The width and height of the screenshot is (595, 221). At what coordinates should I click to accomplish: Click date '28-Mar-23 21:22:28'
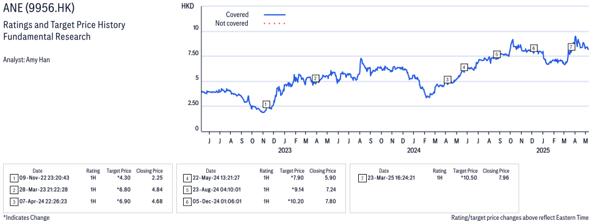pos(45,189)
